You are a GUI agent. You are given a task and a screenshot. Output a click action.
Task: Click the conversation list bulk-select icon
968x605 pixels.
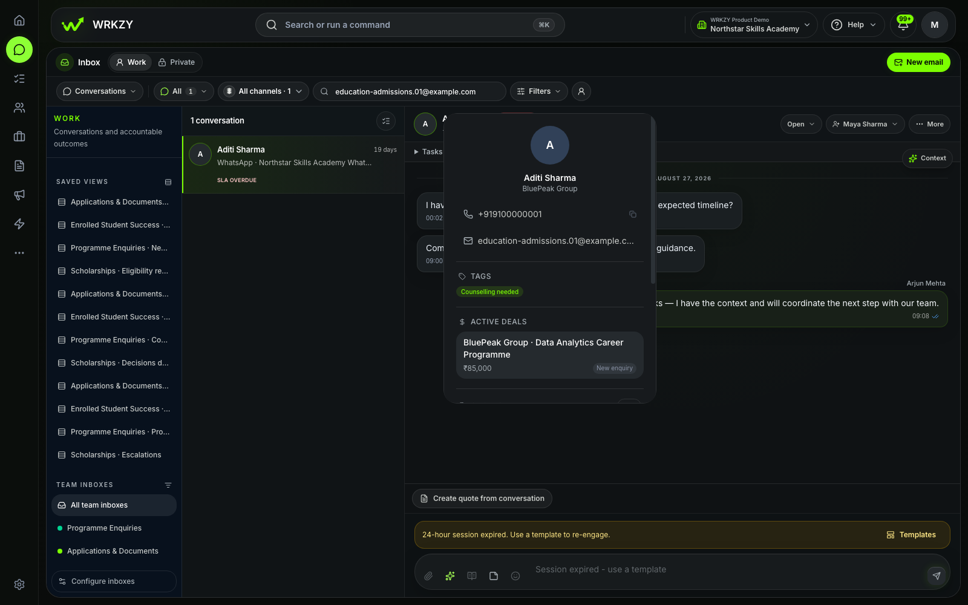(386, 121)
